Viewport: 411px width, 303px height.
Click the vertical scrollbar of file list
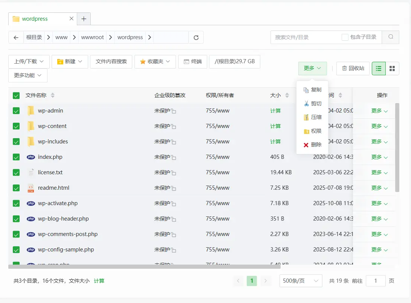point(397,148)
